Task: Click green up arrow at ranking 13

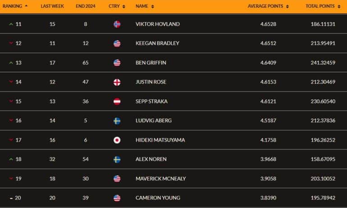Action: point(11,63)
